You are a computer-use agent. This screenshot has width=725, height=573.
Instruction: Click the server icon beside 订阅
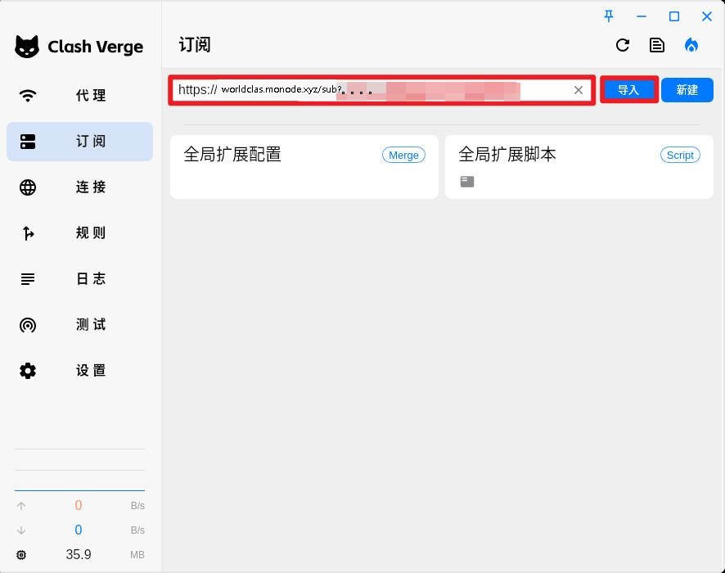[28, 142]
